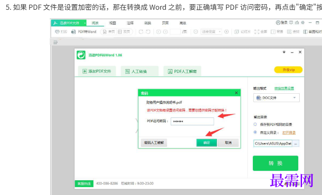Click the green 转换 button
This screenshot has width=322, height=195.
(275, 163)
